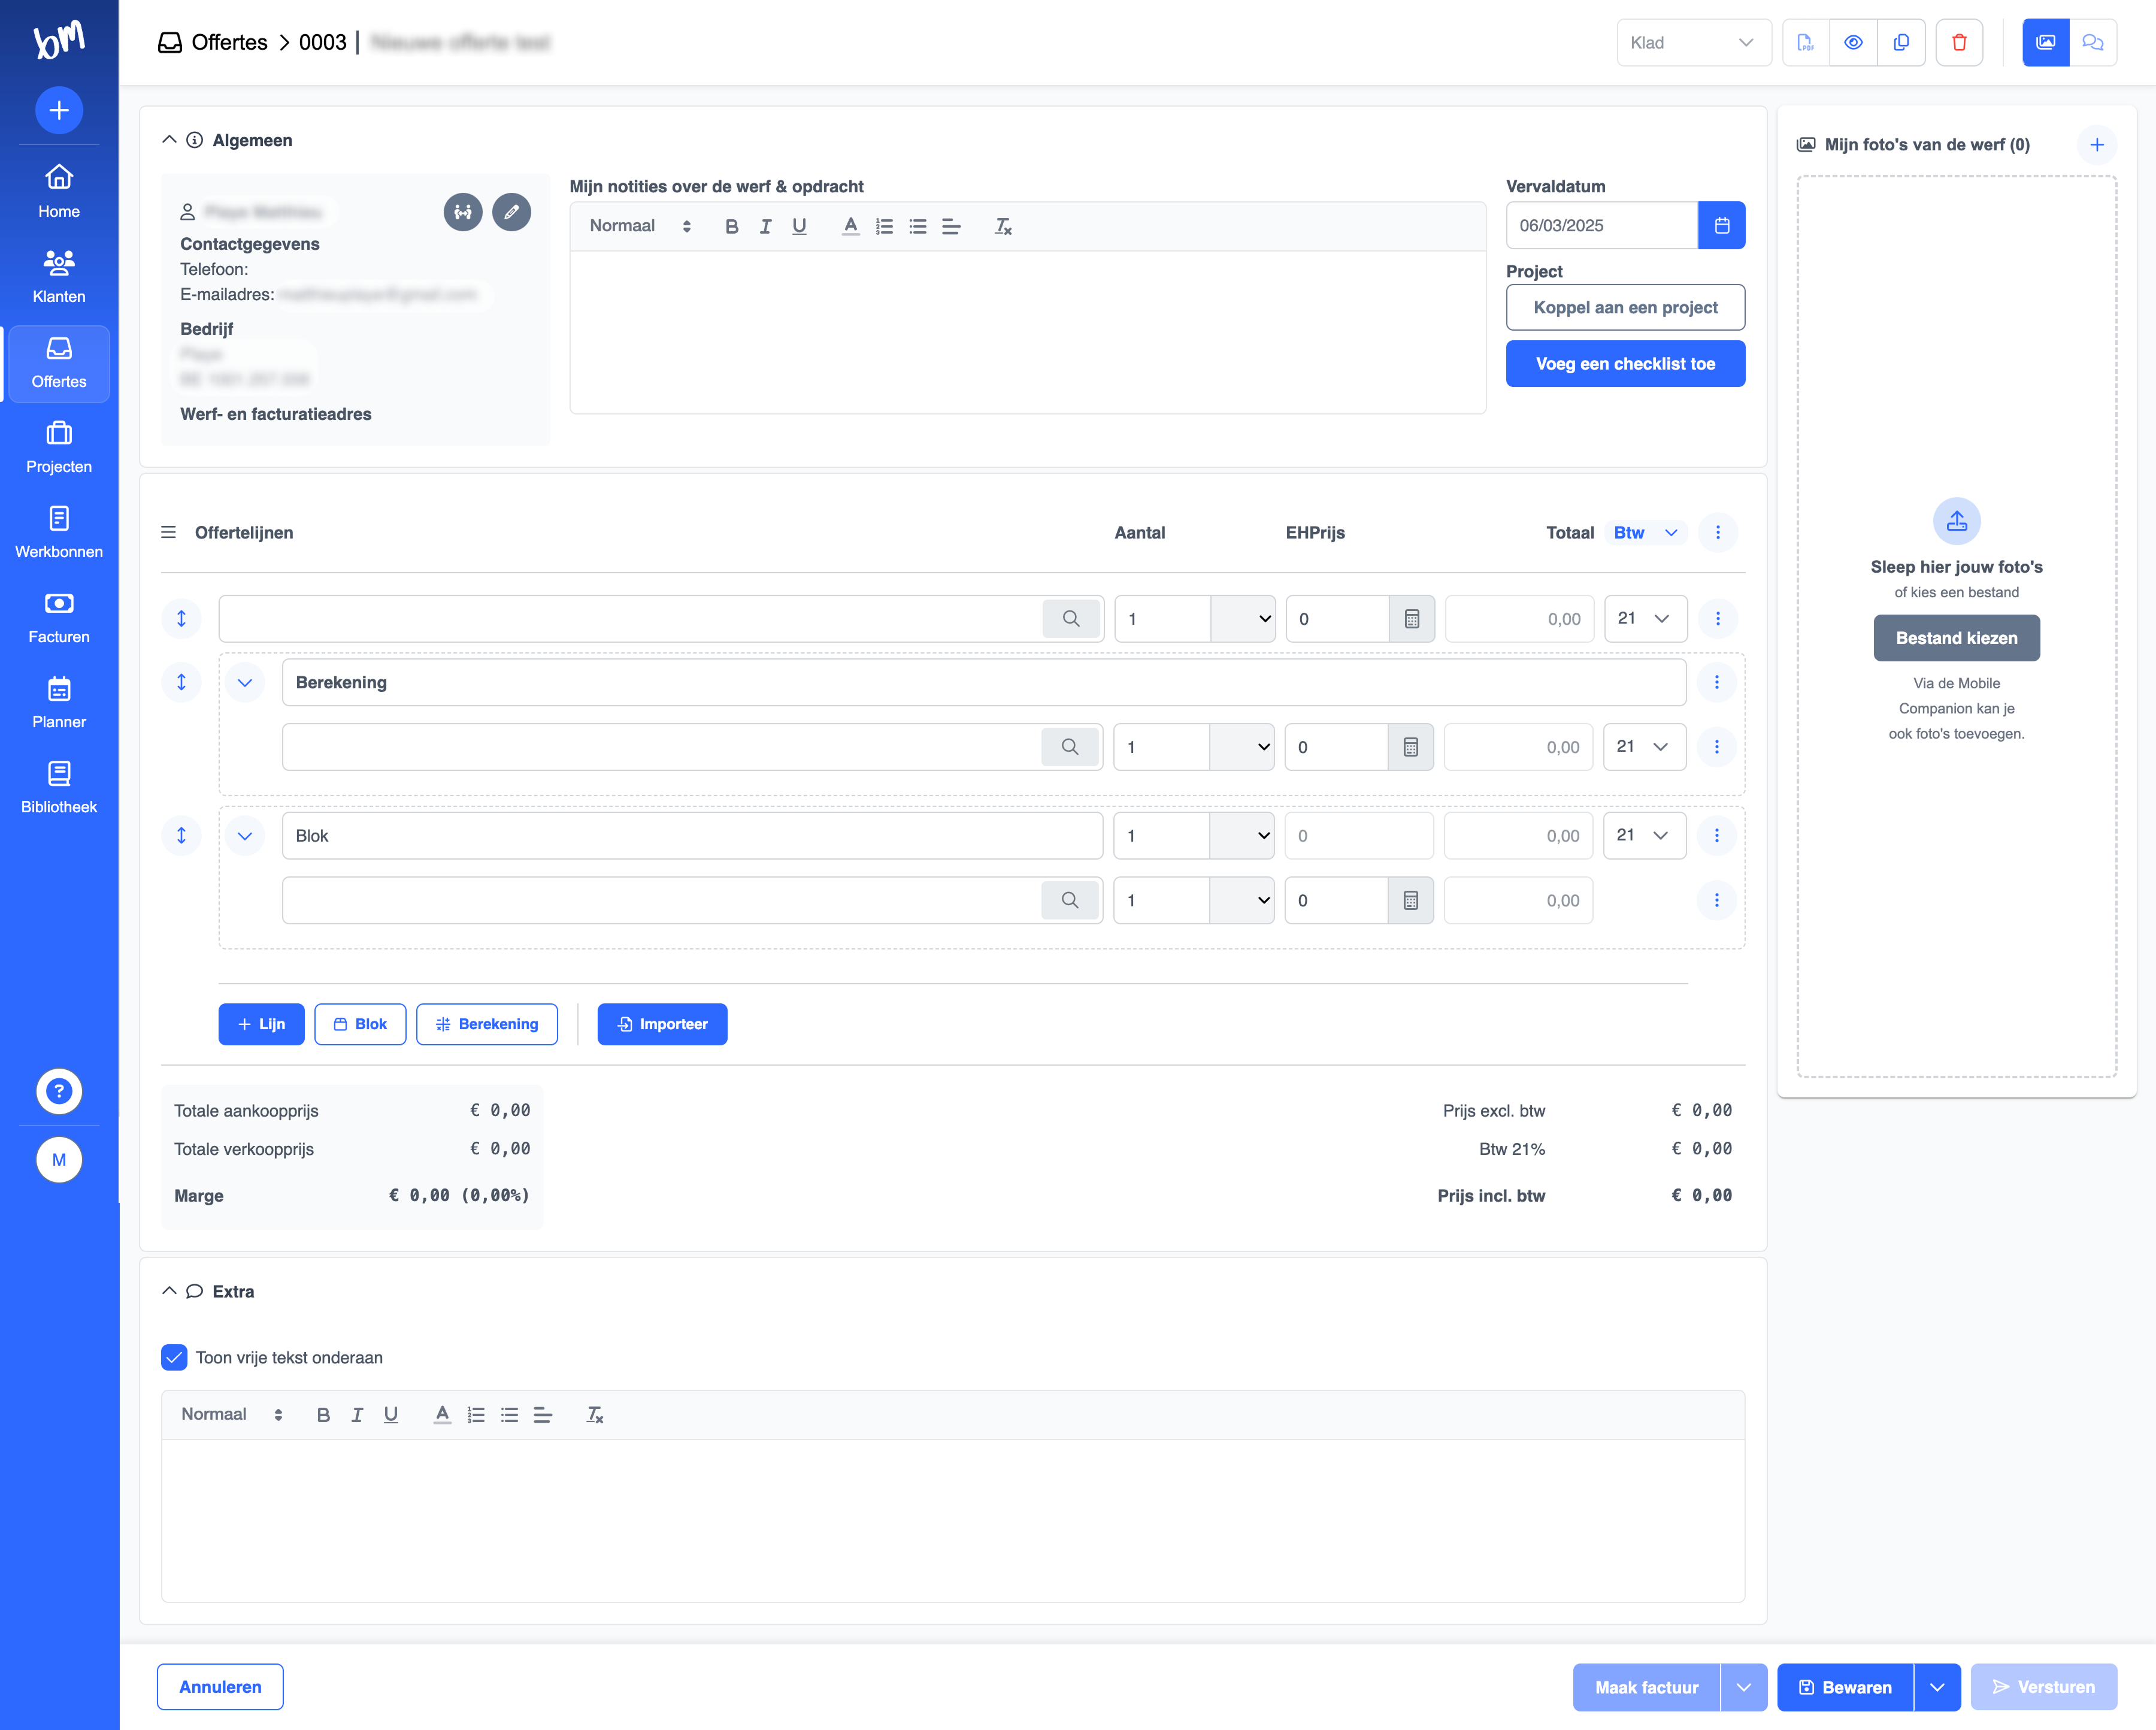
Task: Open the Klad status dropdown
Action: [1692, 42]
